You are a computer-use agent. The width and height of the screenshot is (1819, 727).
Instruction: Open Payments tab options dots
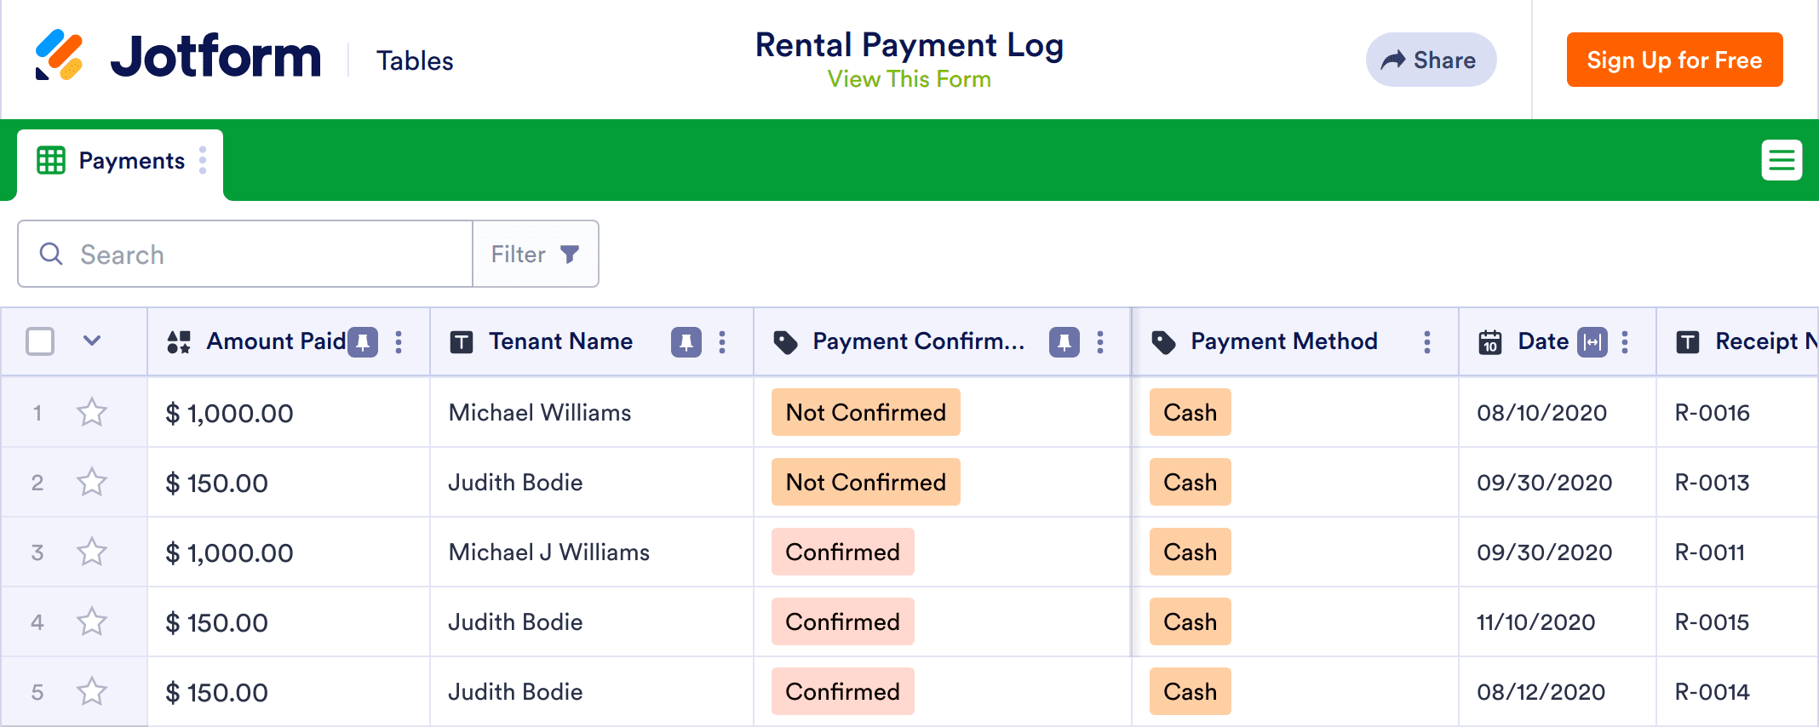coord(203,160)
